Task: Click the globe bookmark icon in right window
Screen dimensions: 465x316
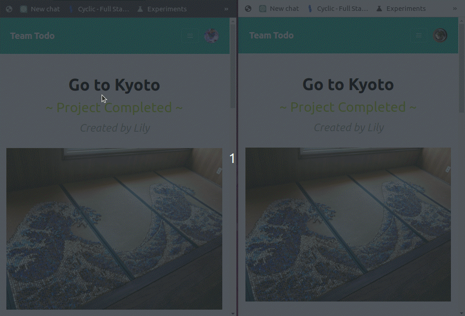Action: pos(248,9)
